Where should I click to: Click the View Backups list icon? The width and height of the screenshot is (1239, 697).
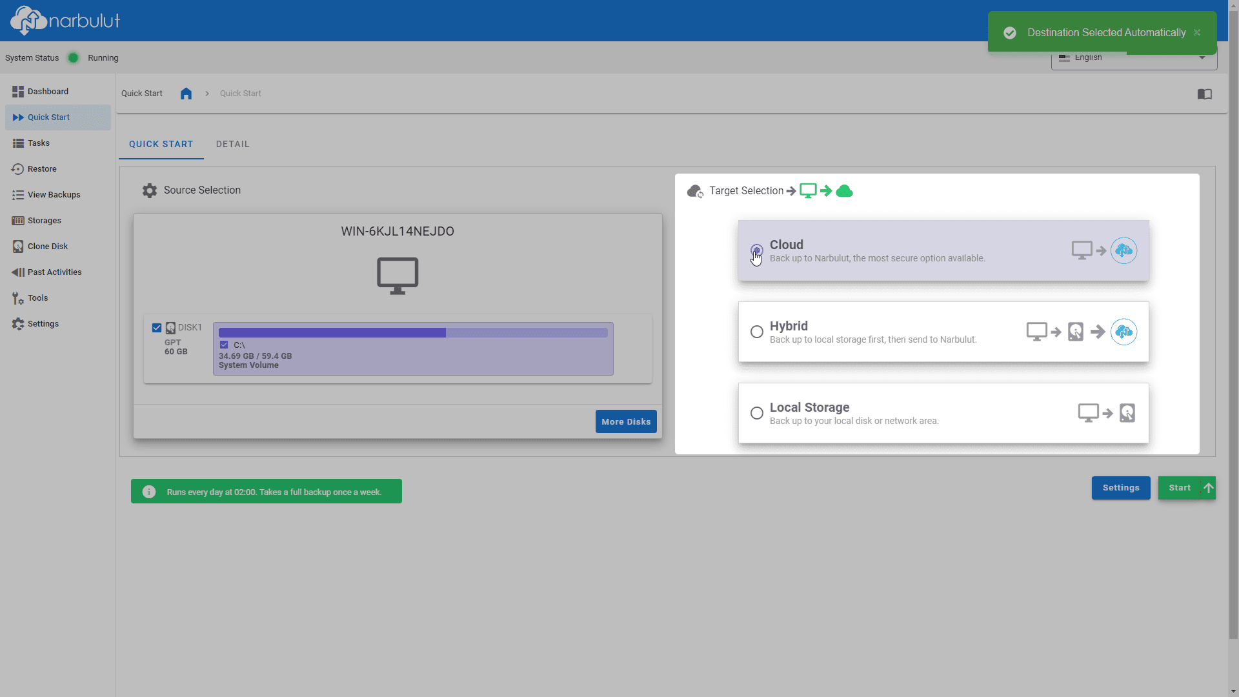pos(17,195)
